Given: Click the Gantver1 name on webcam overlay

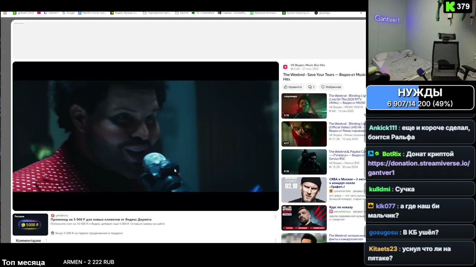Looking at the screenshot, I should click(x=387, y=19).
